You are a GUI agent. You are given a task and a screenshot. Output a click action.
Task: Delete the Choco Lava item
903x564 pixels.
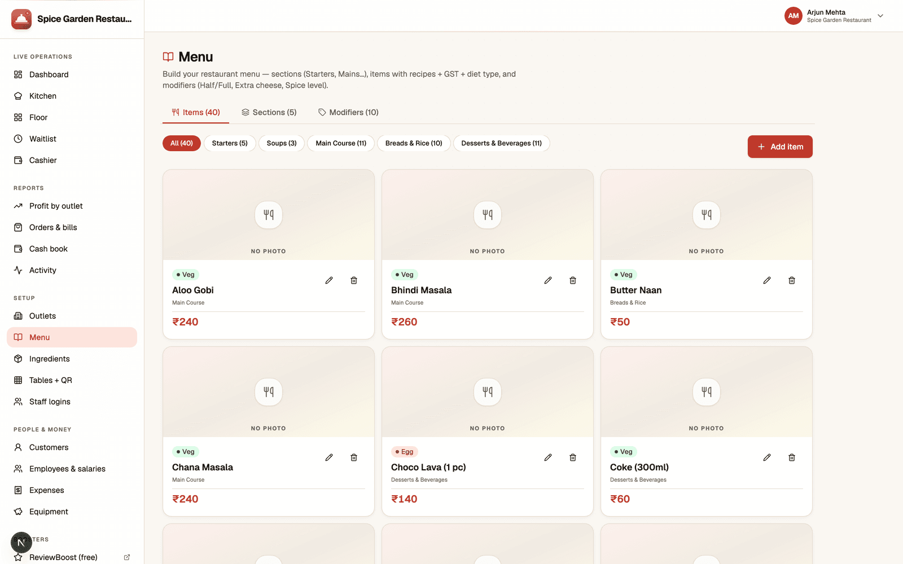coord(573,457)
